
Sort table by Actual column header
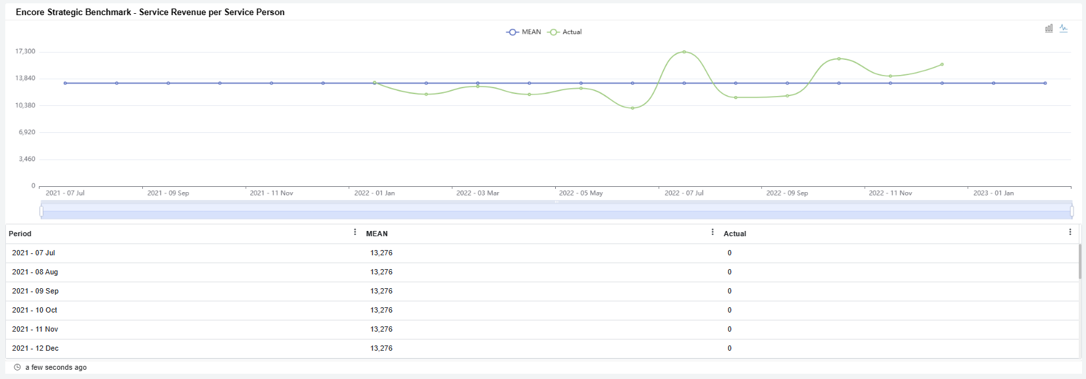tap(734, 234)
